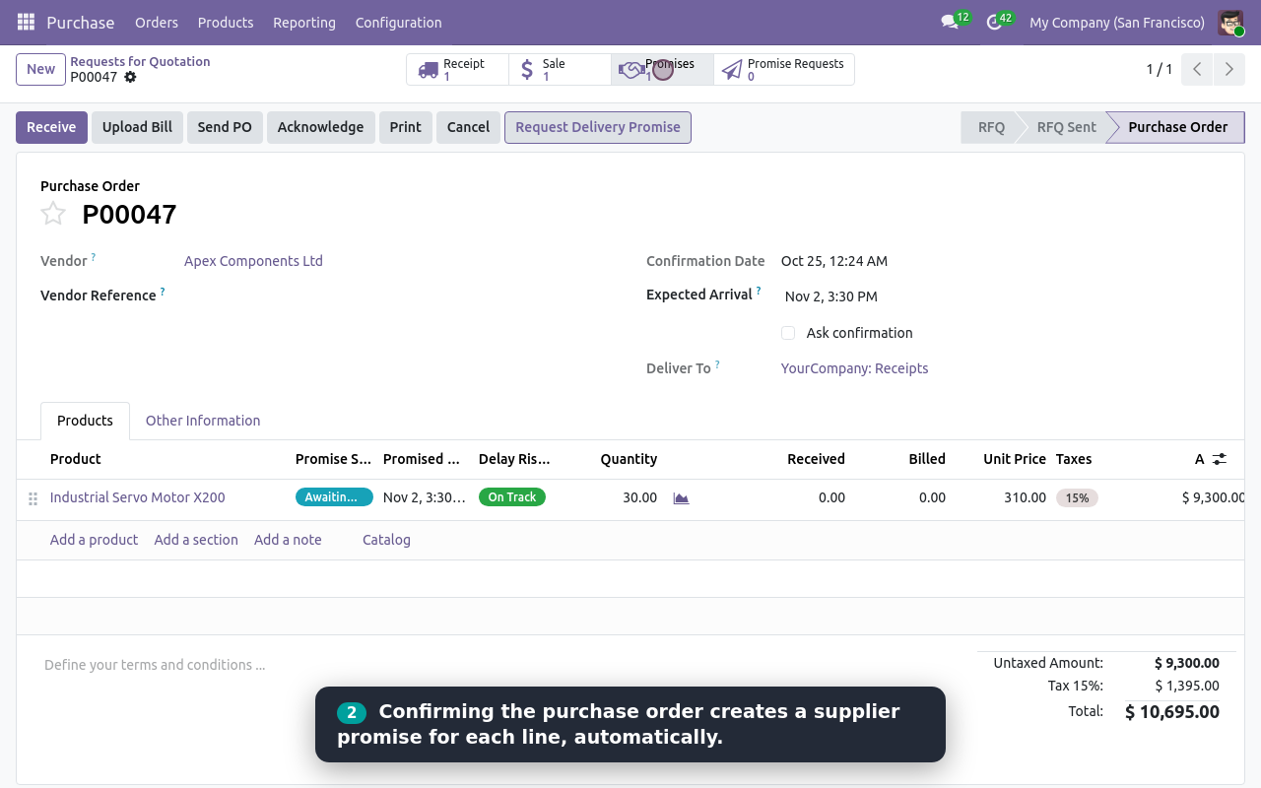
Task: Open the activities clock icon
Action: tap(994, 22)
